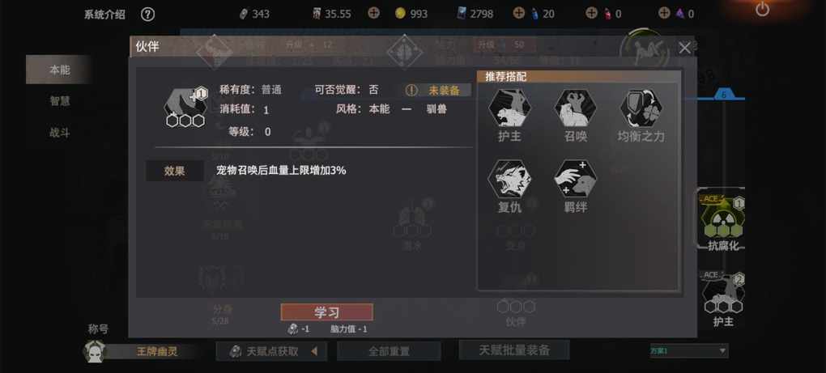The width and height of the screenshot is (826, 373).
Task: Select the 均衡之力 shield talent icon
Action: click(641, 108)
